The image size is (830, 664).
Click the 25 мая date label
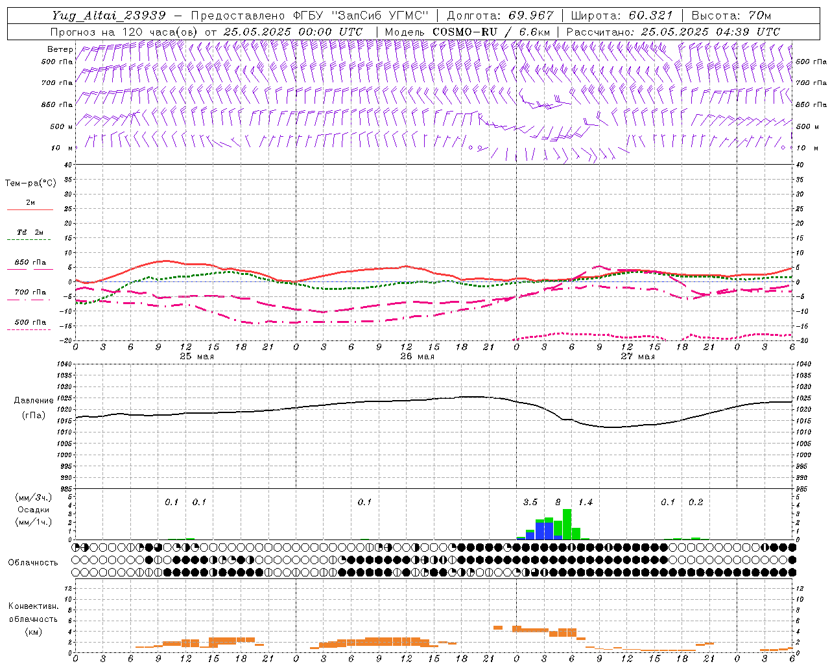pyautogui.click(x=196, y=357)
